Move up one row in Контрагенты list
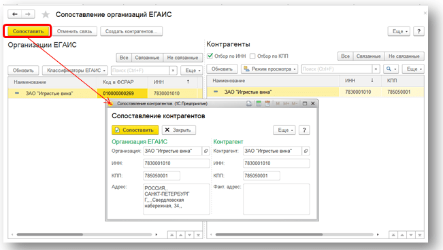 (x=402, y=235)
